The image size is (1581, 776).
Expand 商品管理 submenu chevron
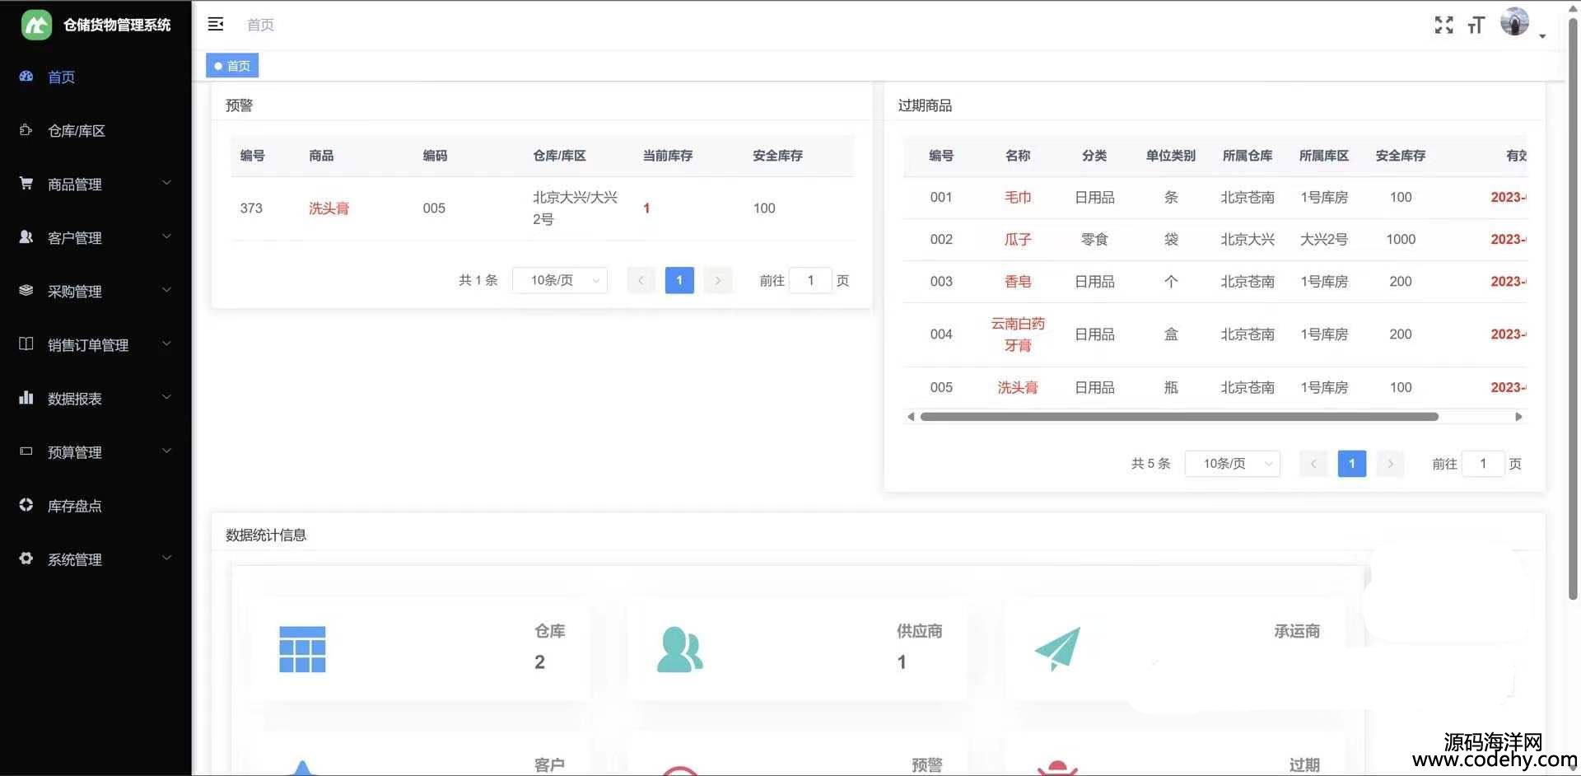[x=166, y=183]
